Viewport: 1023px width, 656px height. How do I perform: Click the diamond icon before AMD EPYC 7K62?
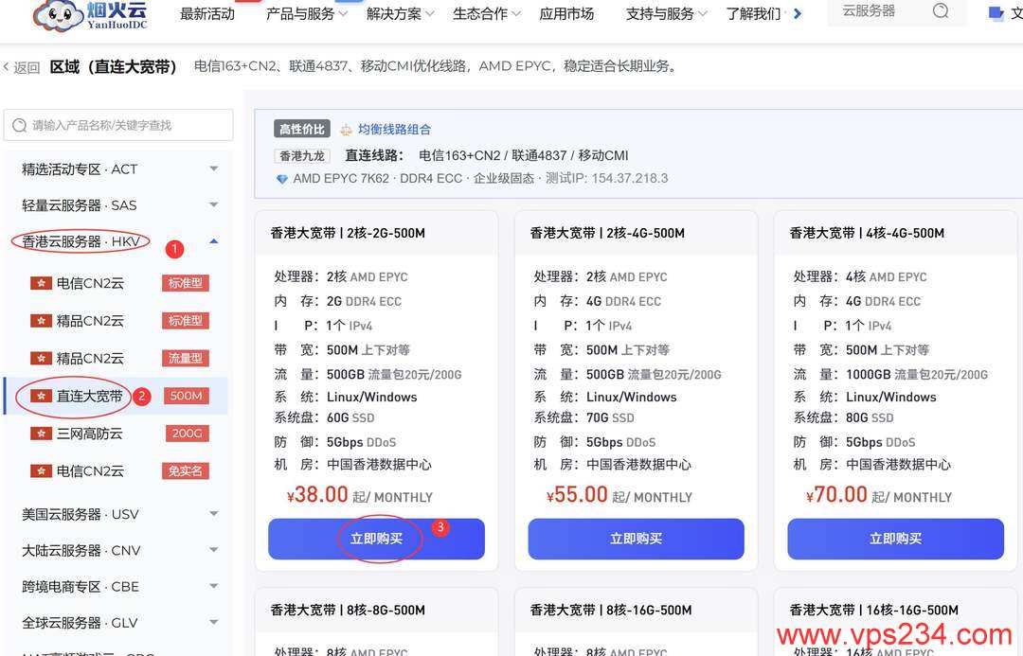(282, 179)
